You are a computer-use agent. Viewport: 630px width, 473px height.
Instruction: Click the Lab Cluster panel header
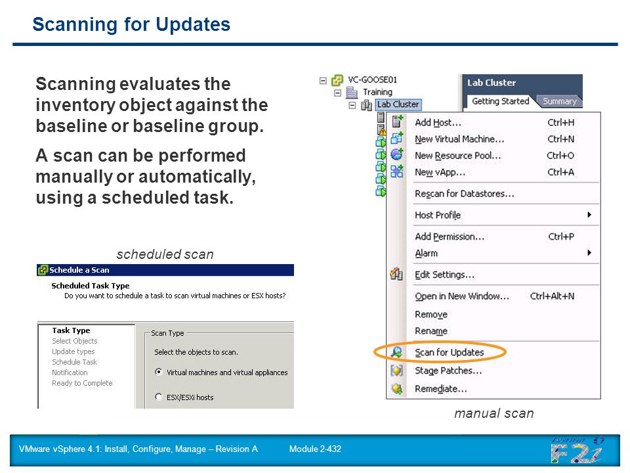pos(492,83)
